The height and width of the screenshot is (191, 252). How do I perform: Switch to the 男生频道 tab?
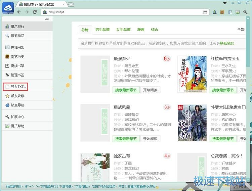point(102,30)
